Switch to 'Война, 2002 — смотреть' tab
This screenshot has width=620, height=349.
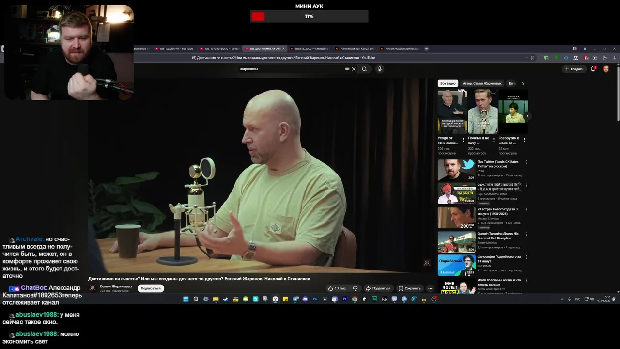[310, 48]
